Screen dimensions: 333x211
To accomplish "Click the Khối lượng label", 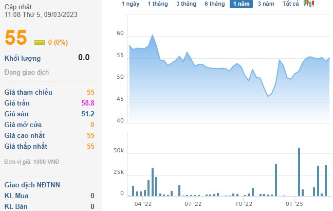I will 22,58.
